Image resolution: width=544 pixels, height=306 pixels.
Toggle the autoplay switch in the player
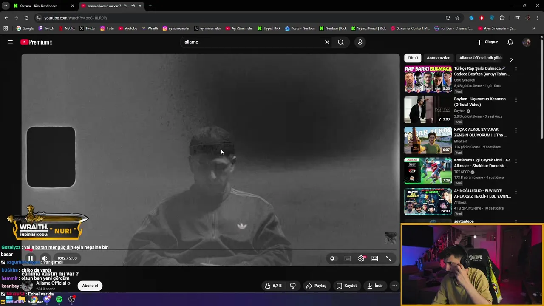point(332,258)
